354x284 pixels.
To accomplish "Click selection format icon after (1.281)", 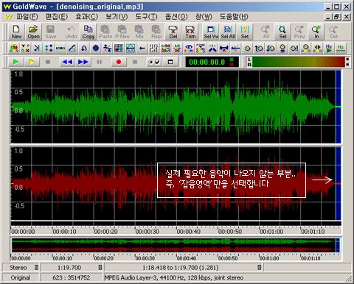I will click(x=259, y=267).
